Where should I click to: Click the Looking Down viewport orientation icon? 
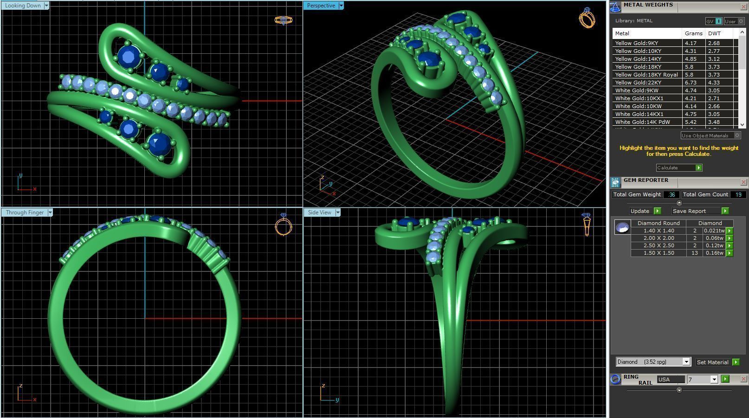pos(283,20)
